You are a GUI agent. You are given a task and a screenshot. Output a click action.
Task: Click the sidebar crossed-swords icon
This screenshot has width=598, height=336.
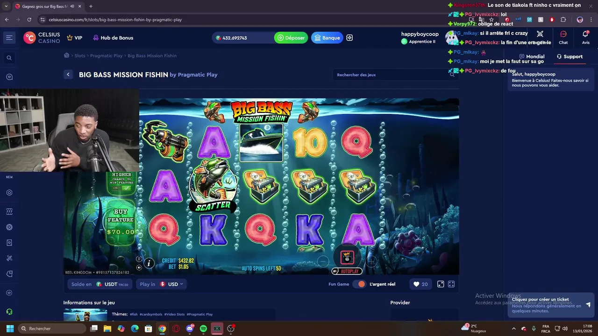coord(9,258)
